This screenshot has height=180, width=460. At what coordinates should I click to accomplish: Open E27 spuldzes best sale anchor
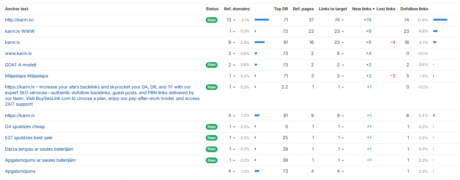tap(29, 138)
